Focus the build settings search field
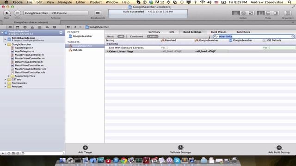 pyautogui.click(x=254, y=36)
